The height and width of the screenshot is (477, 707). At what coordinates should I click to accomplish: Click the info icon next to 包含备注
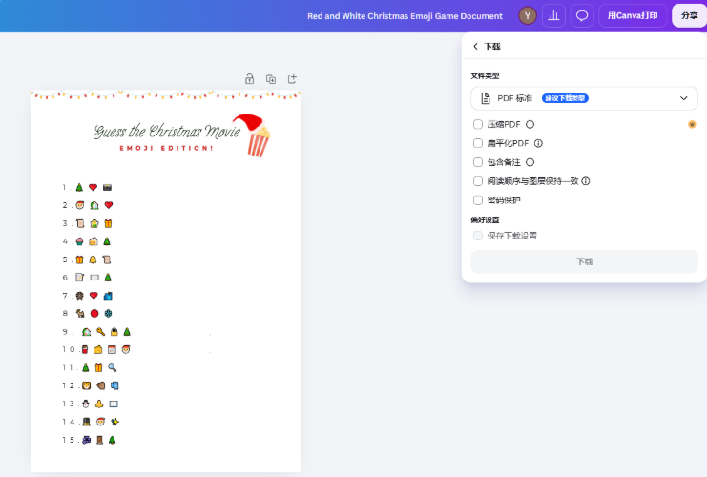click(530, 162)
